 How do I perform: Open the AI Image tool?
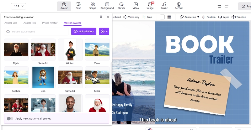(150, 6)
